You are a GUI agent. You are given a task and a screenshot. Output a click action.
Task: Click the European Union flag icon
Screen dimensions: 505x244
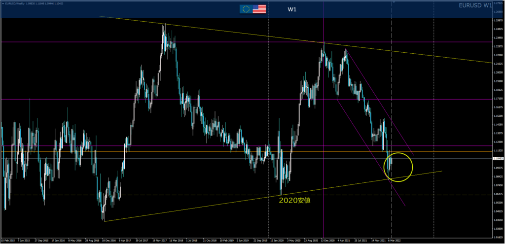pos(246,9)
